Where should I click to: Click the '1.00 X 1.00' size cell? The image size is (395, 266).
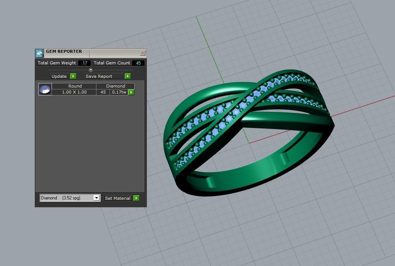tap(74, 92)
